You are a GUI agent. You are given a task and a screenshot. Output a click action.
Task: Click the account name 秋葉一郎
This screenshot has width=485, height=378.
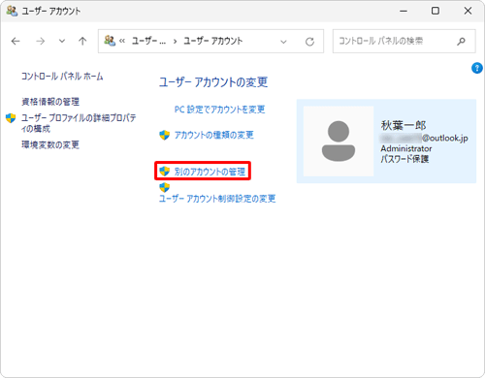pyautogui.click(x=404, y=125)
